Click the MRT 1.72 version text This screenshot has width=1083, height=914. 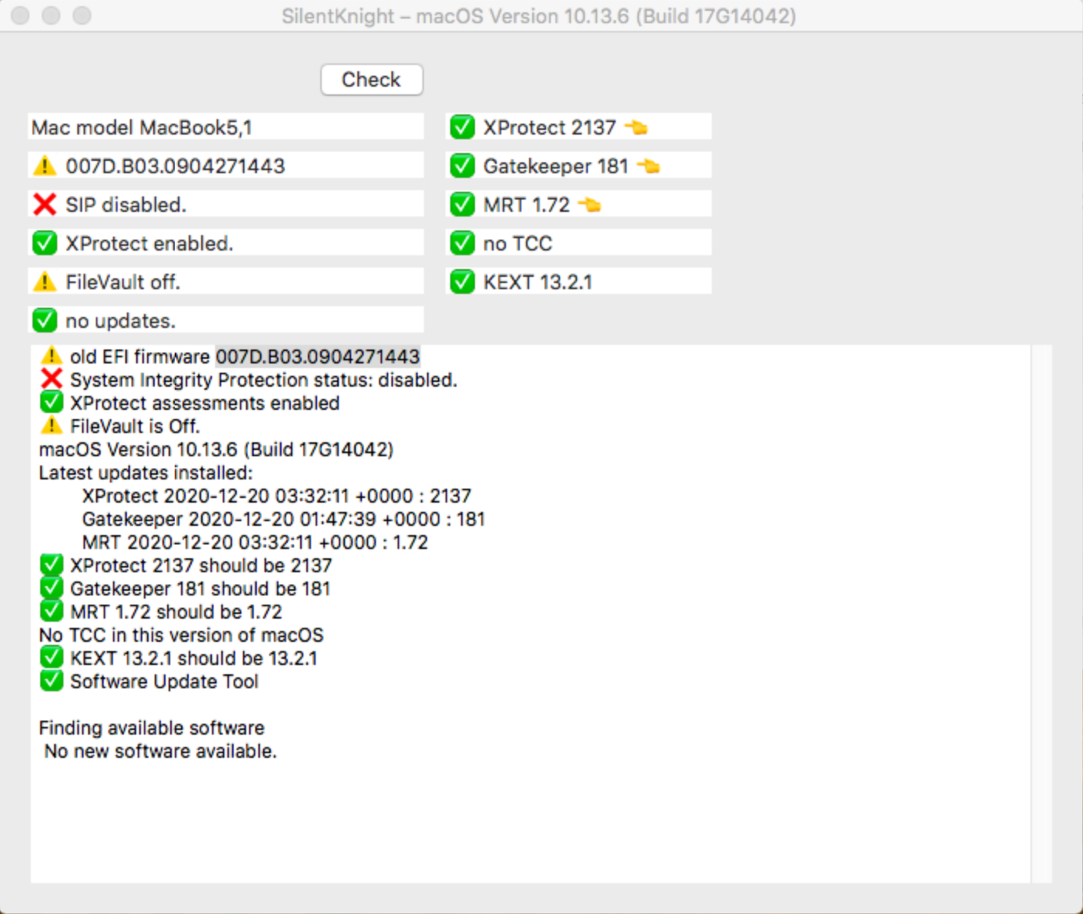click(526, 205)
